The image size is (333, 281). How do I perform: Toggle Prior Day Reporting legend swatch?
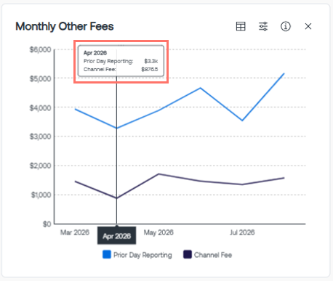tap(107, 255)
